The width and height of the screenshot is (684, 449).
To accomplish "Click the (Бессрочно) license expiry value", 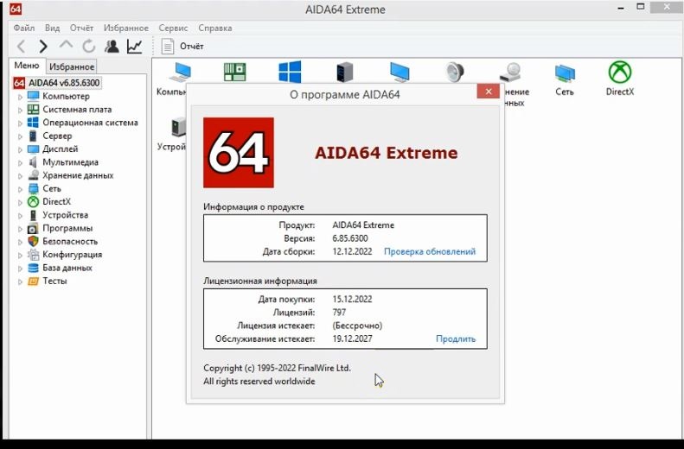I will [357, 326].
